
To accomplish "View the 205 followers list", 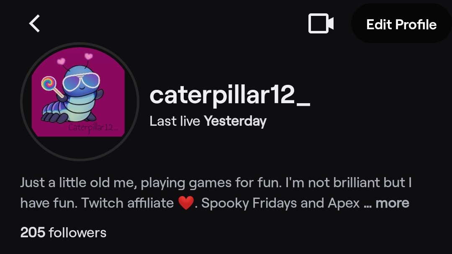I will 63,232.
